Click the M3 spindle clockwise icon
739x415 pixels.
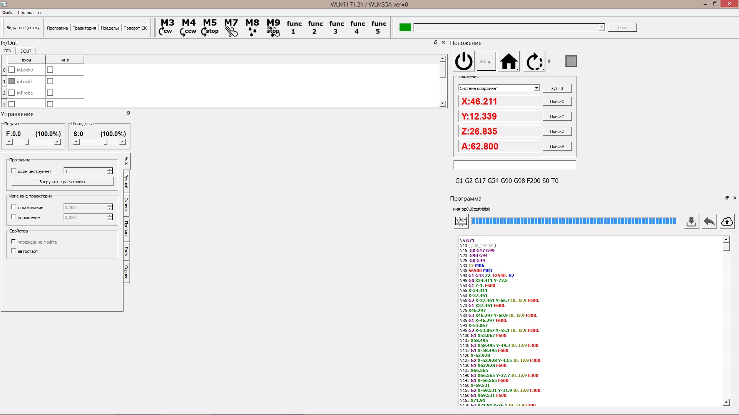tap(167, 27)
